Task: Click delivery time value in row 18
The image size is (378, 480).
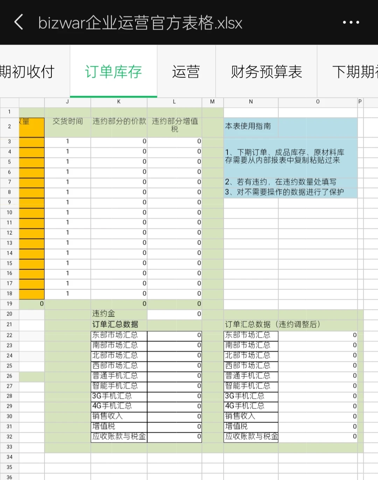Action: click(x=68, y=294)
